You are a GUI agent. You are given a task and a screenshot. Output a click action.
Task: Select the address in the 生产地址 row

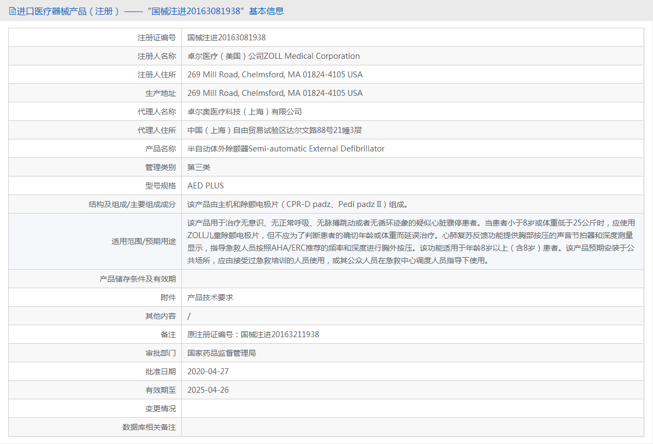click(275, 93)
